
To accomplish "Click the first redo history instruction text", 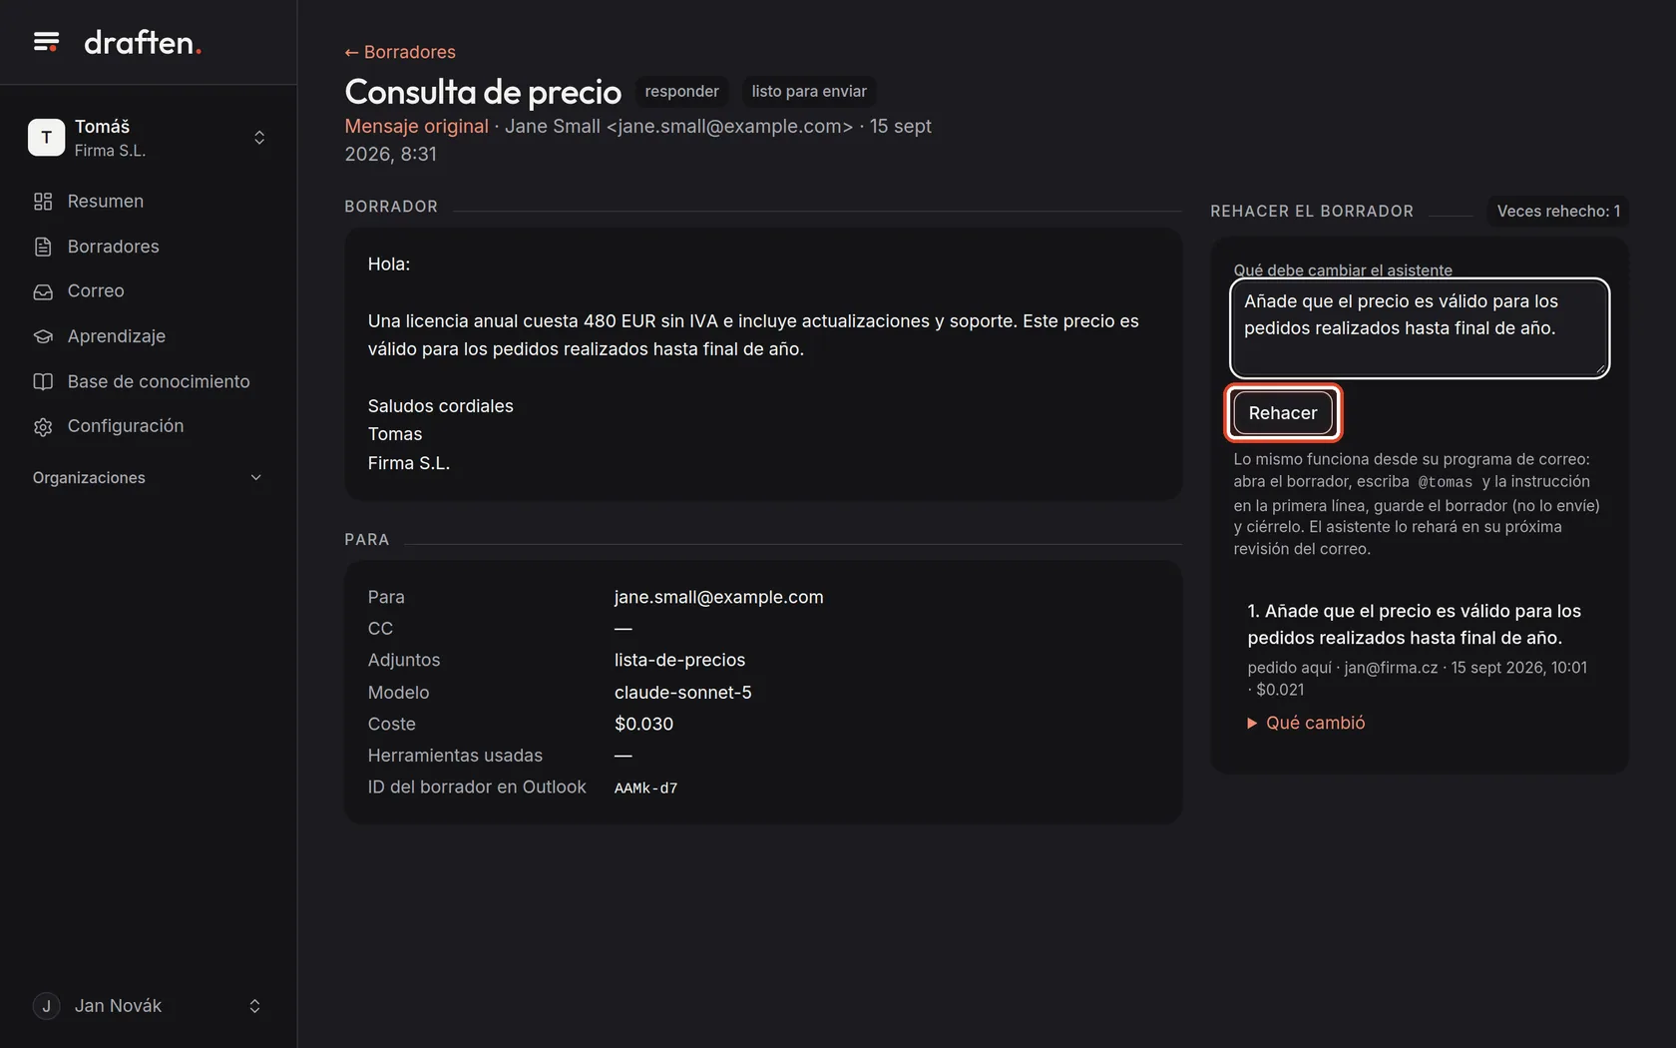I will click(x=1414, y=625).
